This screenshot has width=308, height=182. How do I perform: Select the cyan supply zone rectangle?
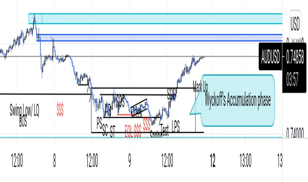pyautogui.click(x=155, y=19)
